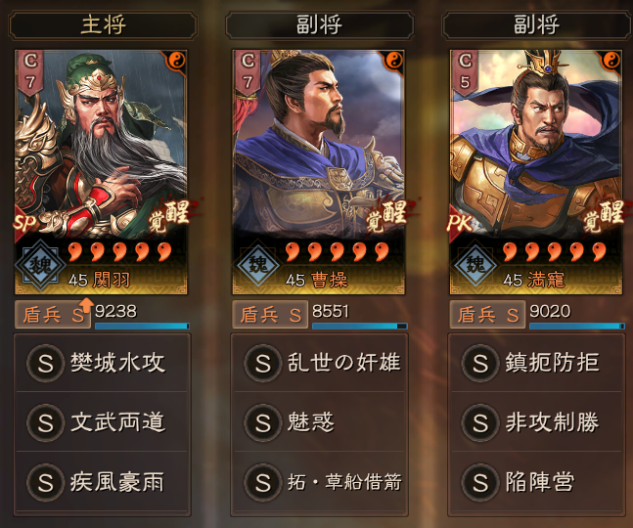Viewport: 633px width, 528px height.
Task: Select the 満寵 general card portrait
Action: point(536,172)
